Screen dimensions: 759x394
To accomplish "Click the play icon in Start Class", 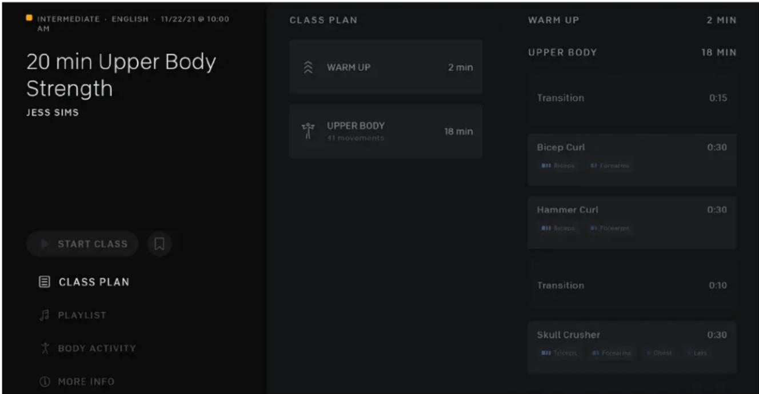I will [45, 244].
